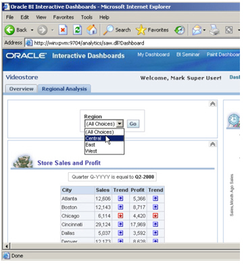Click the Back arrow icon
Viewport: 244px width, 264px height.
click(x=9, y=30)
